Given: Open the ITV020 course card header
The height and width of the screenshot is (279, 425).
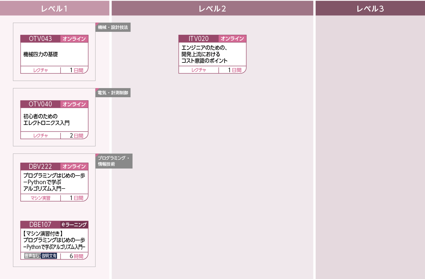Looking at the screenshot, I should pos(199,39).
